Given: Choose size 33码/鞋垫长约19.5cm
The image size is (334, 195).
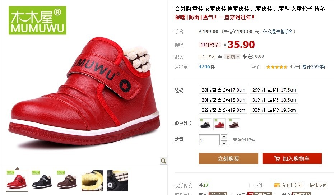Looking at the screenshot, I should pyautogui.click(x=274, y=110).
